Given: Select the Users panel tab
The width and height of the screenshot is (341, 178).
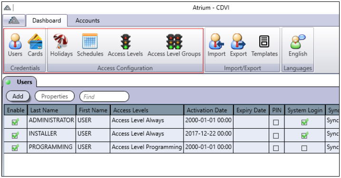Looking at the screenshot, I should (x=19, y=82).
